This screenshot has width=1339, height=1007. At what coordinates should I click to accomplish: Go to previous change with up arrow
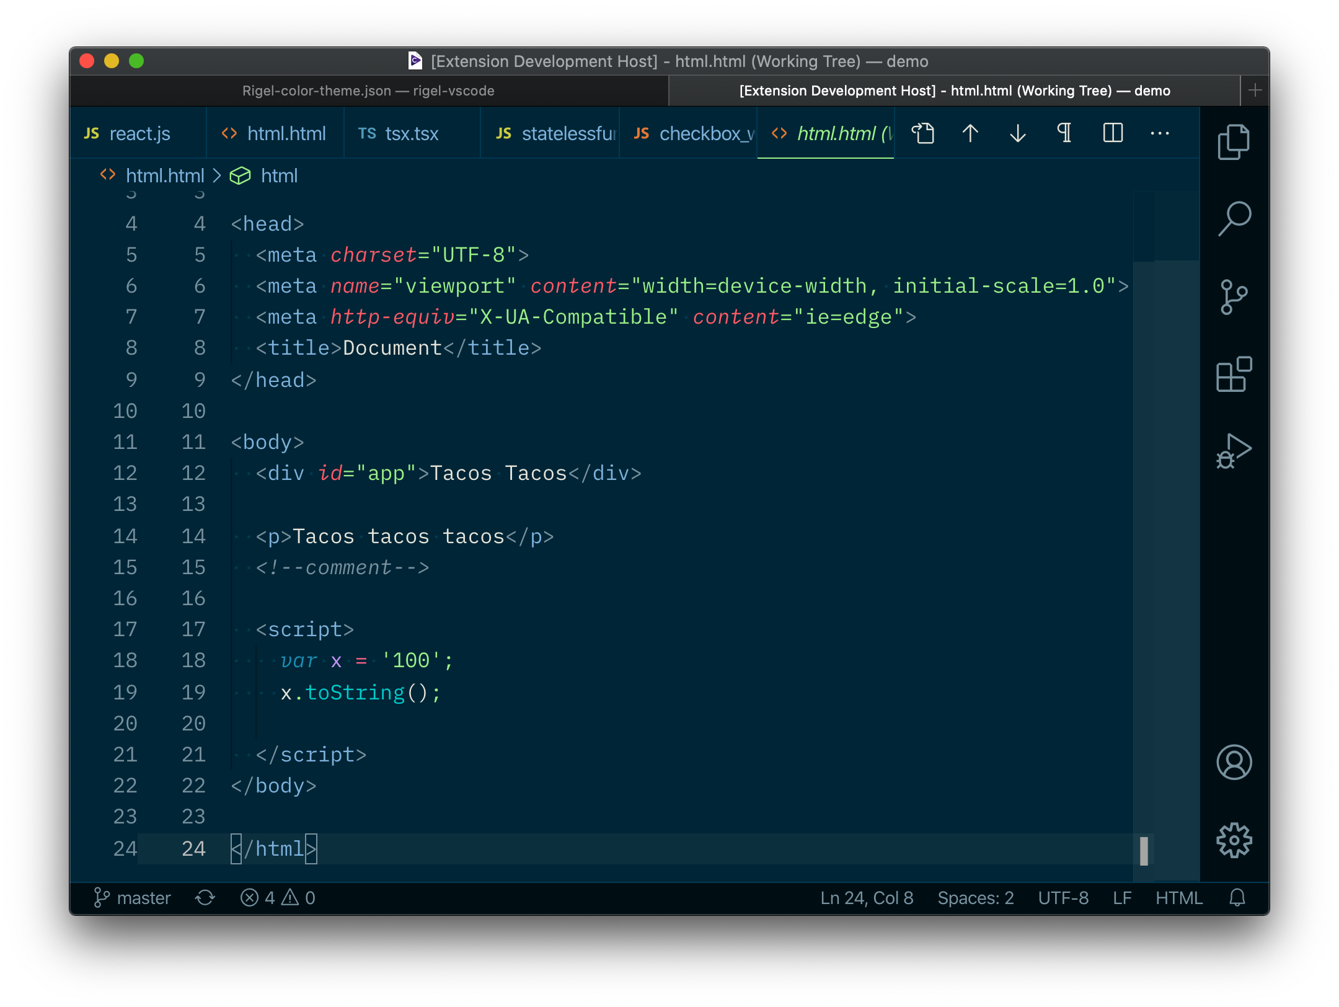970,133
